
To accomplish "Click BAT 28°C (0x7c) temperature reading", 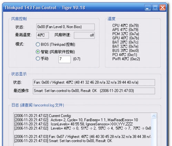I will tap(125, 42).
